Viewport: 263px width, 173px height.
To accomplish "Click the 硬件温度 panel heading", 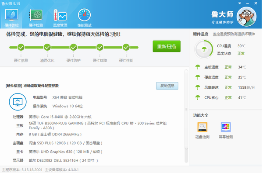I will pyautogui.click(x=201, y=34).
